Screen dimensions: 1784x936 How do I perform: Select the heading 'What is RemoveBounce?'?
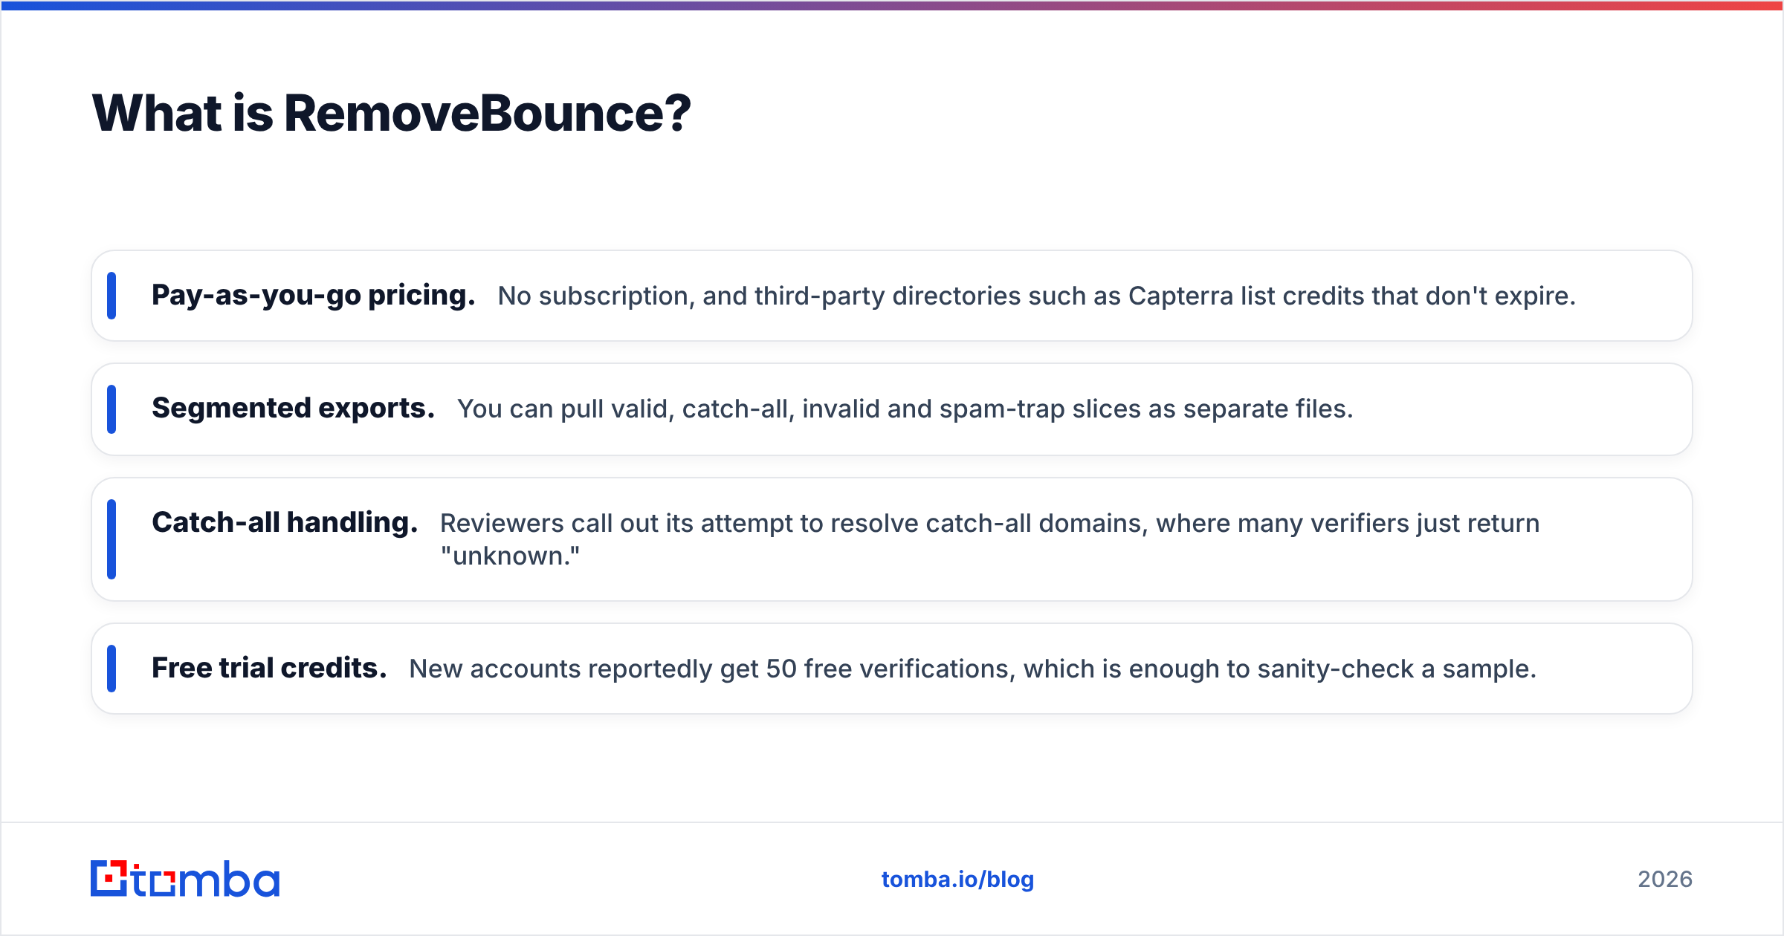coord(392,114)
